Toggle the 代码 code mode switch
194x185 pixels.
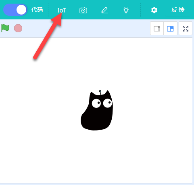pos(15,10)
